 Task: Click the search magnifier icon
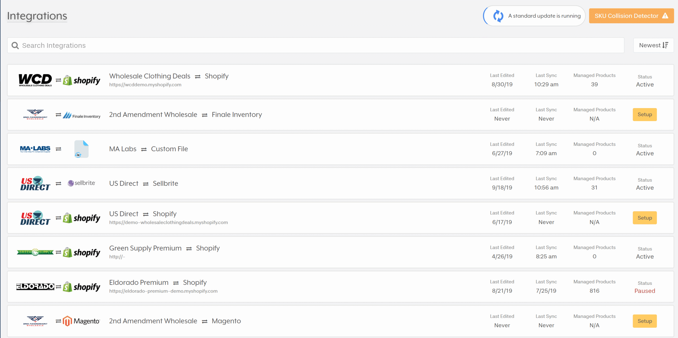[x=15, y=45]
